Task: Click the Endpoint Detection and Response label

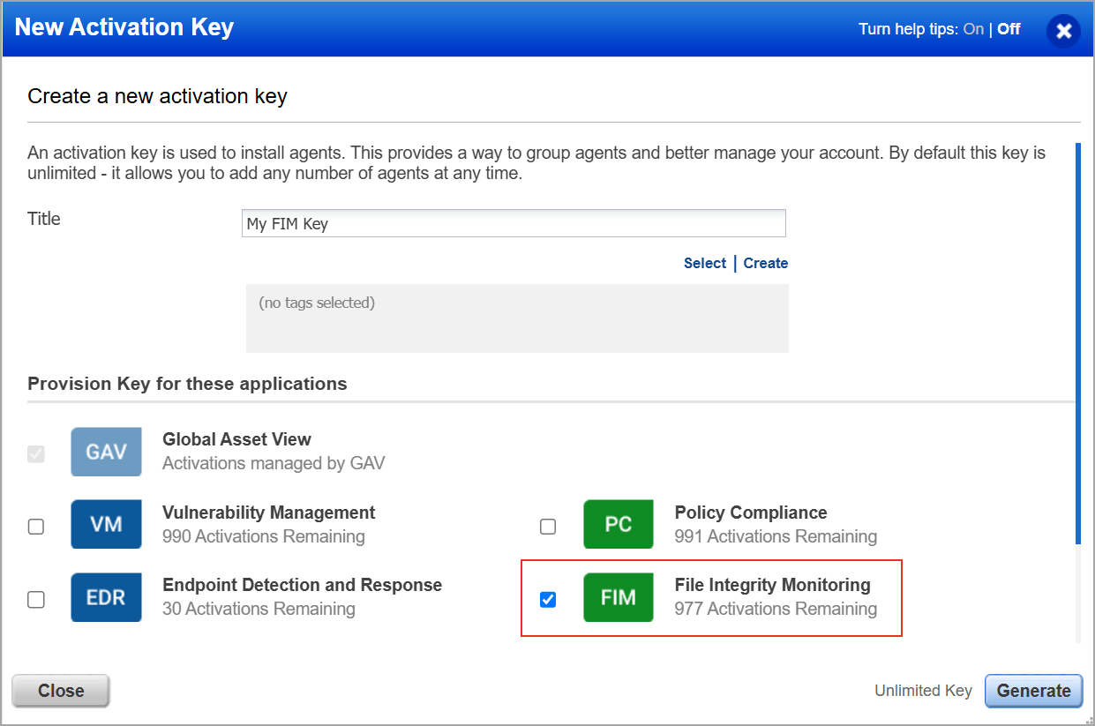Action: pyautogui.click(x=302, y=585)
